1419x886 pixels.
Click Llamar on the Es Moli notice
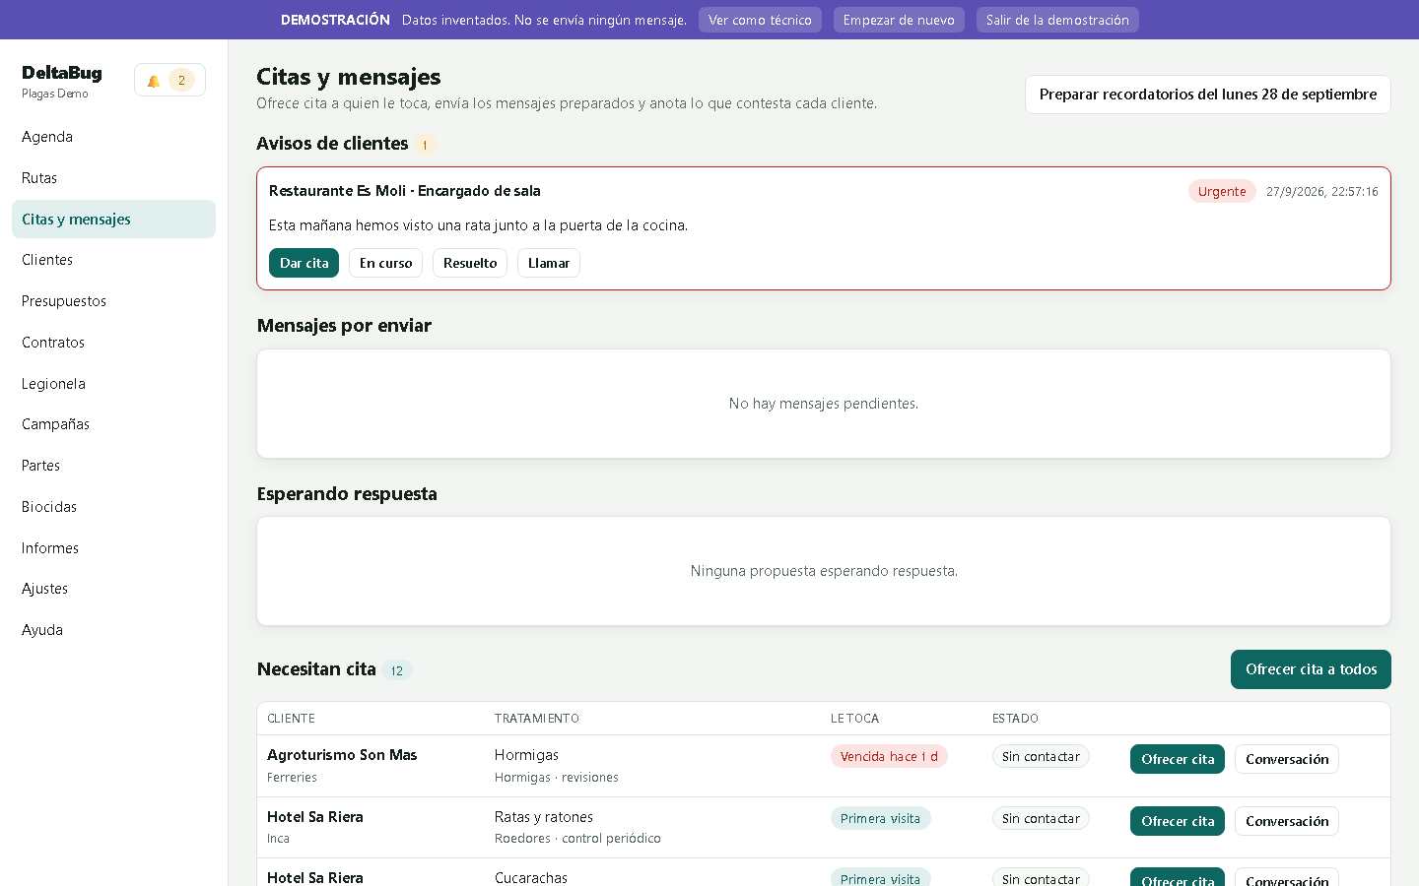coord(549,263)
